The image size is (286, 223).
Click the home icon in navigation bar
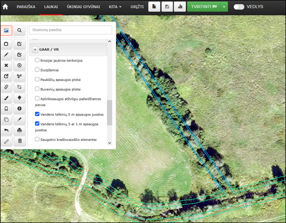point(5,7)
